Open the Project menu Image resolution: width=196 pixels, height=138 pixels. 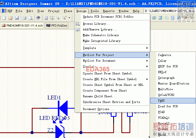(54, 11)
